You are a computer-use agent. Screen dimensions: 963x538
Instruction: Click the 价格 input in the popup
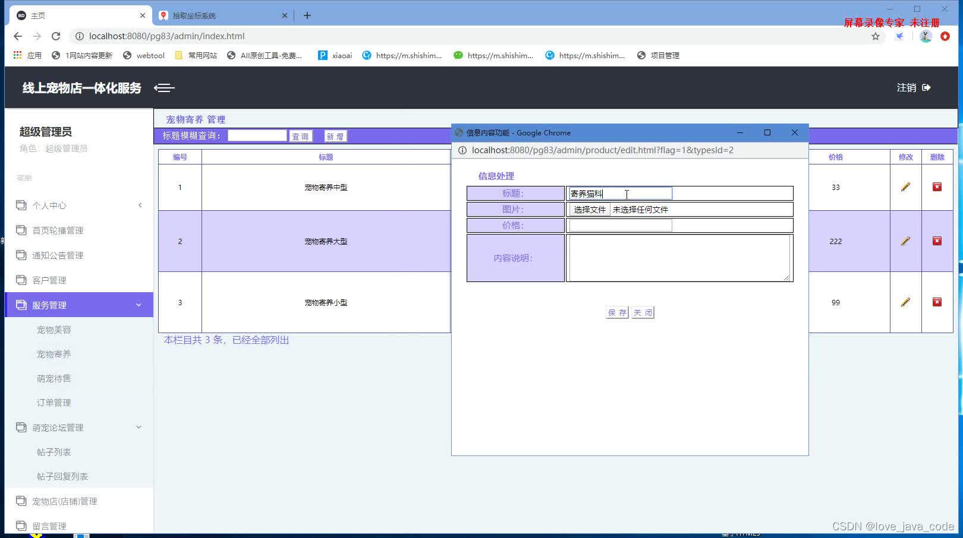pos(621,226)
